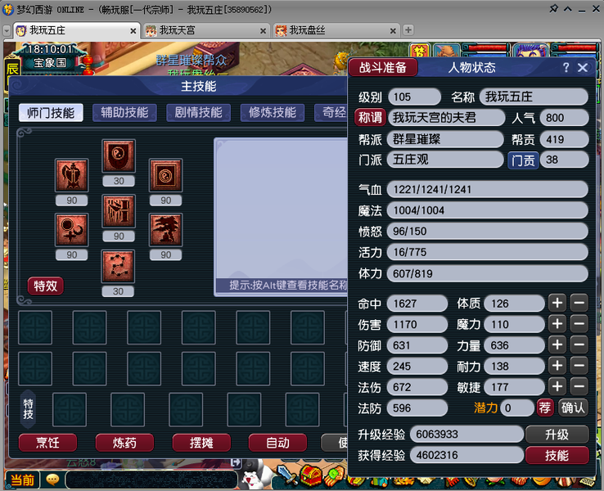Close the 我玩五庄 tab
604x491 pixels.
133,31
